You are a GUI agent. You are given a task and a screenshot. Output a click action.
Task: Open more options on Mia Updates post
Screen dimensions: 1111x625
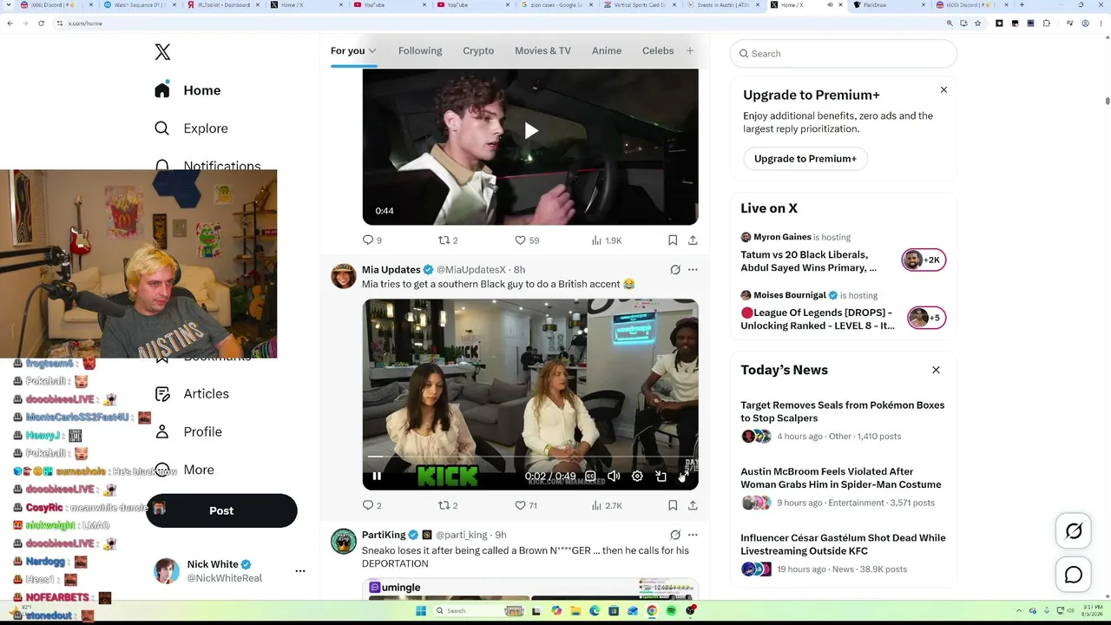click(693, 270)
